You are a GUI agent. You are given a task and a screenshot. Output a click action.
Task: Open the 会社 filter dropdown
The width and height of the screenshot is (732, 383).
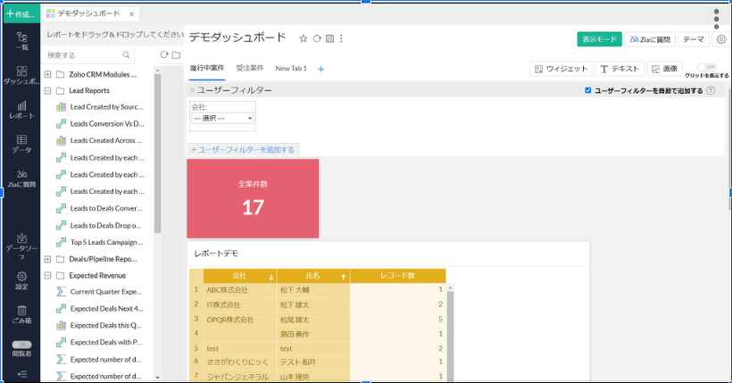click(x=223, y=118)
